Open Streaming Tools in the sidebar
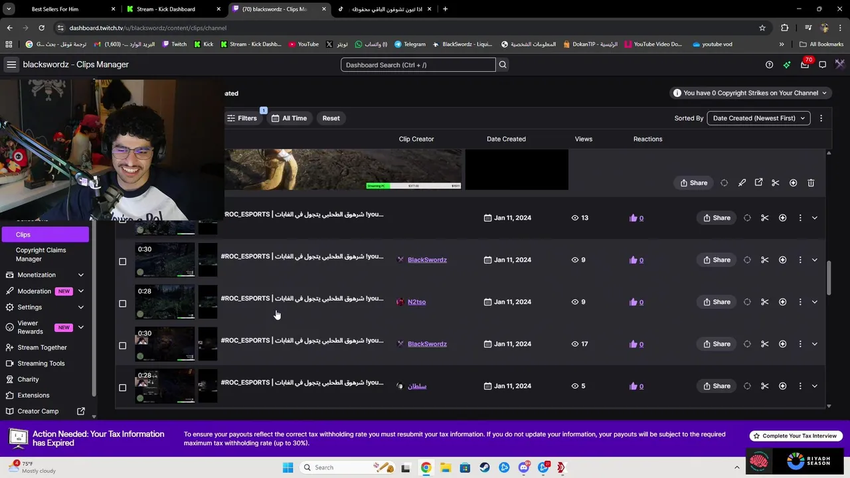 coord(41,363)
